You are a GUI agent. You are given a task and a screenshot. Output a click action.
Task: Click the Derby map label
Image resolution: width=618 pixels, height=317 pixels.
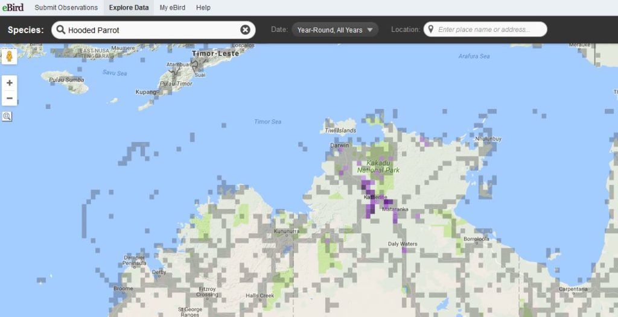click(159, 272)
